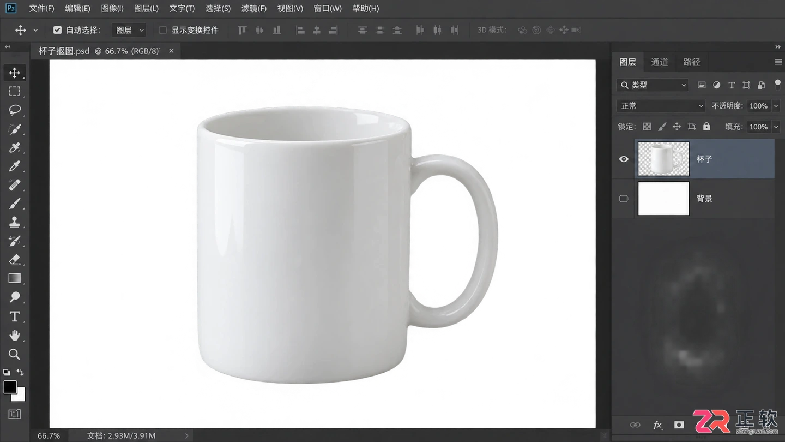The image size is (785, 442).
Task: Toggle Quick Mask mode icon
Action: pyautogui.click(x=15, y=414)
